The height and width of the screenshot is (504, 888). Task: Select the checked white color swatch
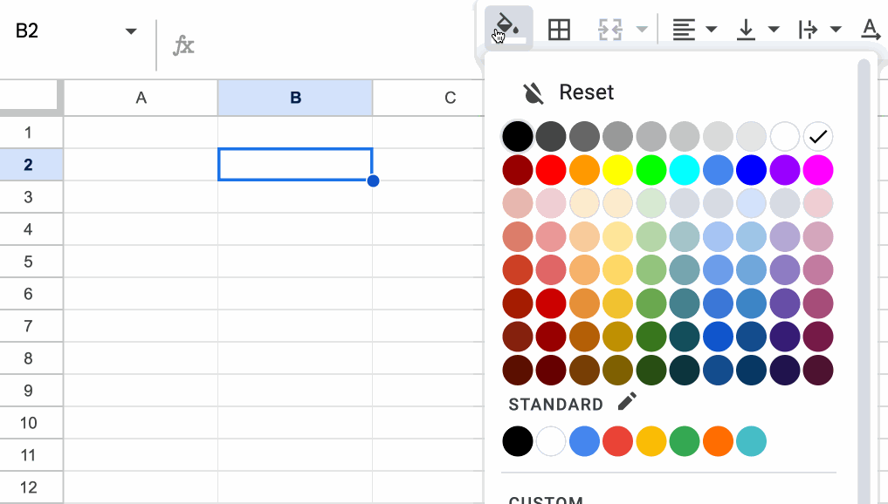point(818,136)
